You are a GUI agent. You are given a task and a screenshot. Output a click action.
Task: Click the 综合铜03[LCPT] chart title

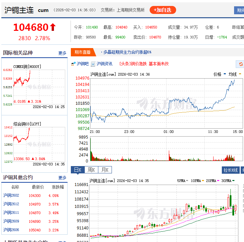point(27,124)
